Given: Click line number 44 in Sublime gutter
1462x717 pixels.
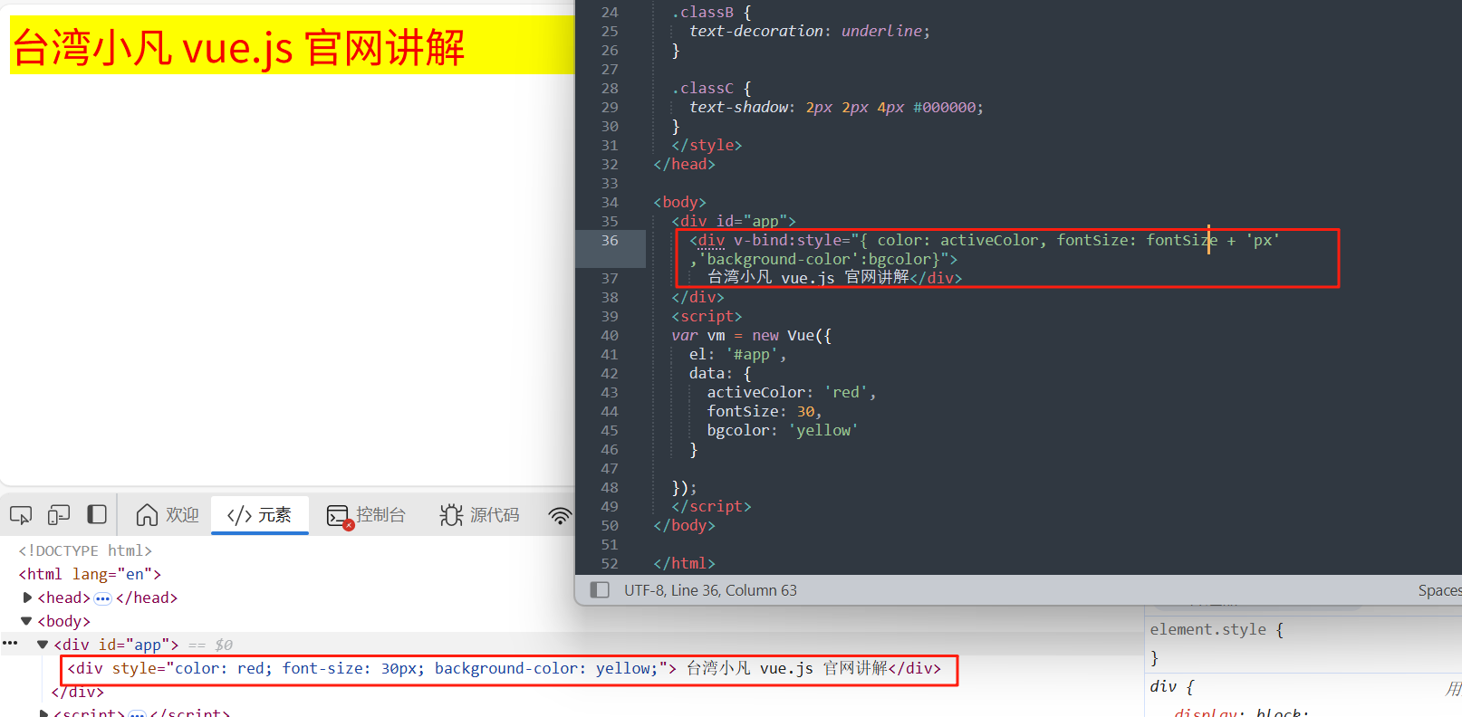Looking at the screenshot, I should pos(610,411).
